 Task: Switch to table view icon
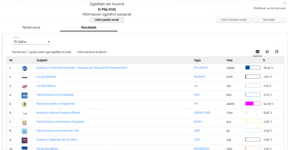258,52
